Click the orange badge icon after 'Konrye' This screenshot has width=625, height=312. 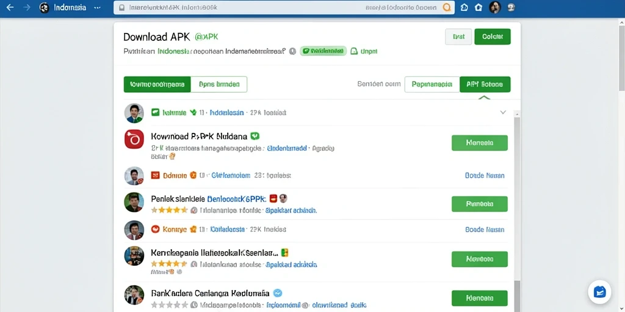point(193,229)
